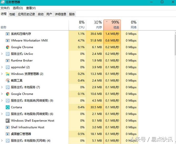Expand the 服务主机: 本地服务 (7) group
The width and height of the screenshot is (176, 144).
tap(2, 87)
